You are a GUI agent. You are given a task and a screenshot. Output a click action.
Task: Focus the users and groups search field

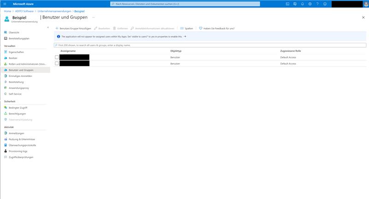[210, 45]
